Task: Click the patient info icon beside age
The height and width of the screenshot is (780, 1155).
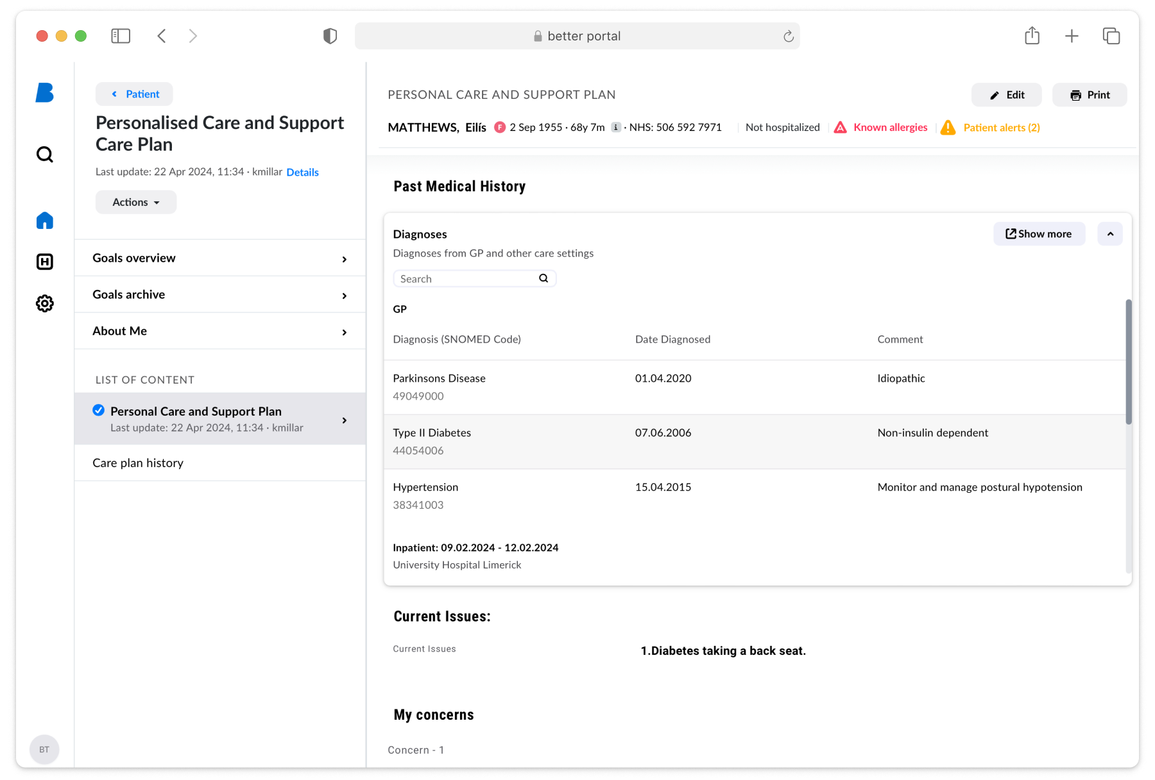Action: [615, 128]
